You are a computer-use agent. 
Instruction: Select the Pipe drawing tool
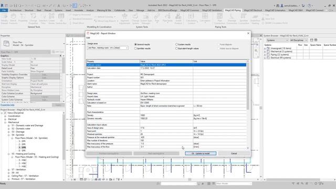157,18
